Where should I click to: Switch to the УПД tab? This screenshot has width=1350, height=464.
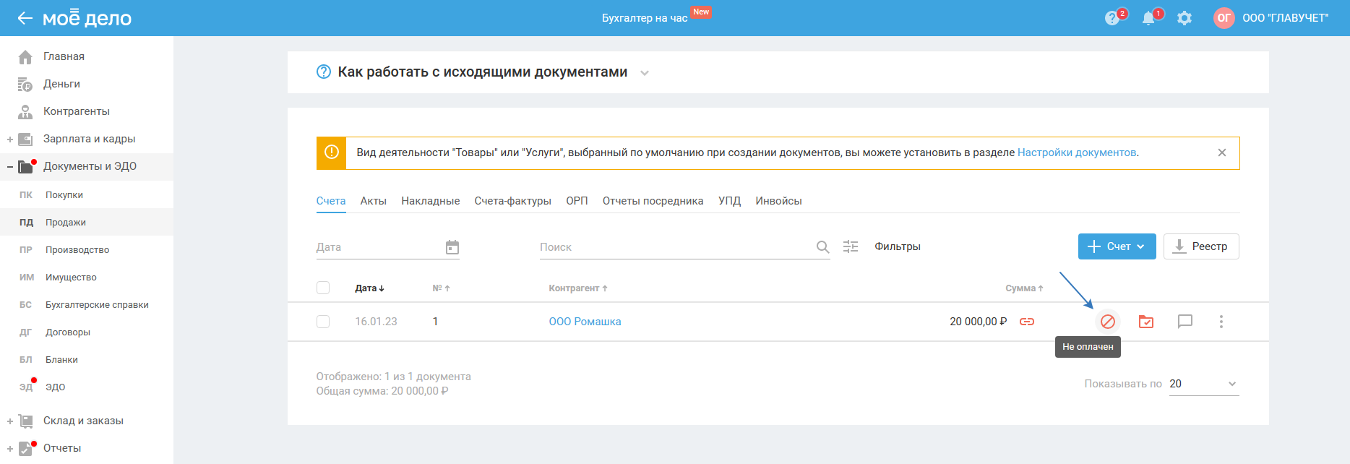(x=730, y=201)
